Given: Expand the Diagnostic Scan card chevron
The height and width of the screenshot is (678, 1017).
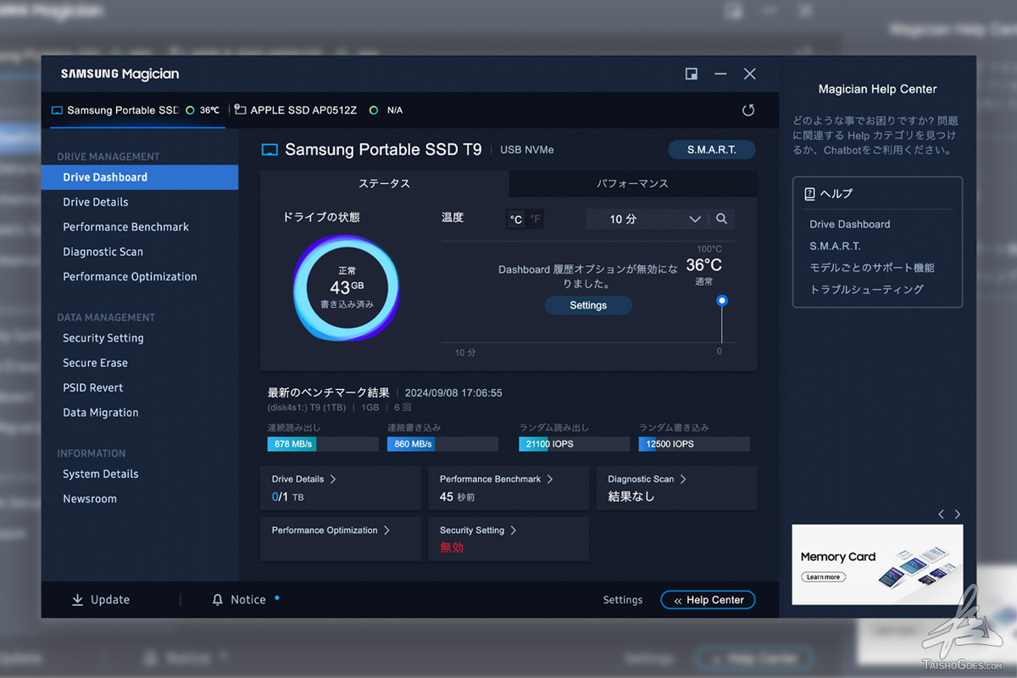Looking at the screenshot, I should 683,479.
